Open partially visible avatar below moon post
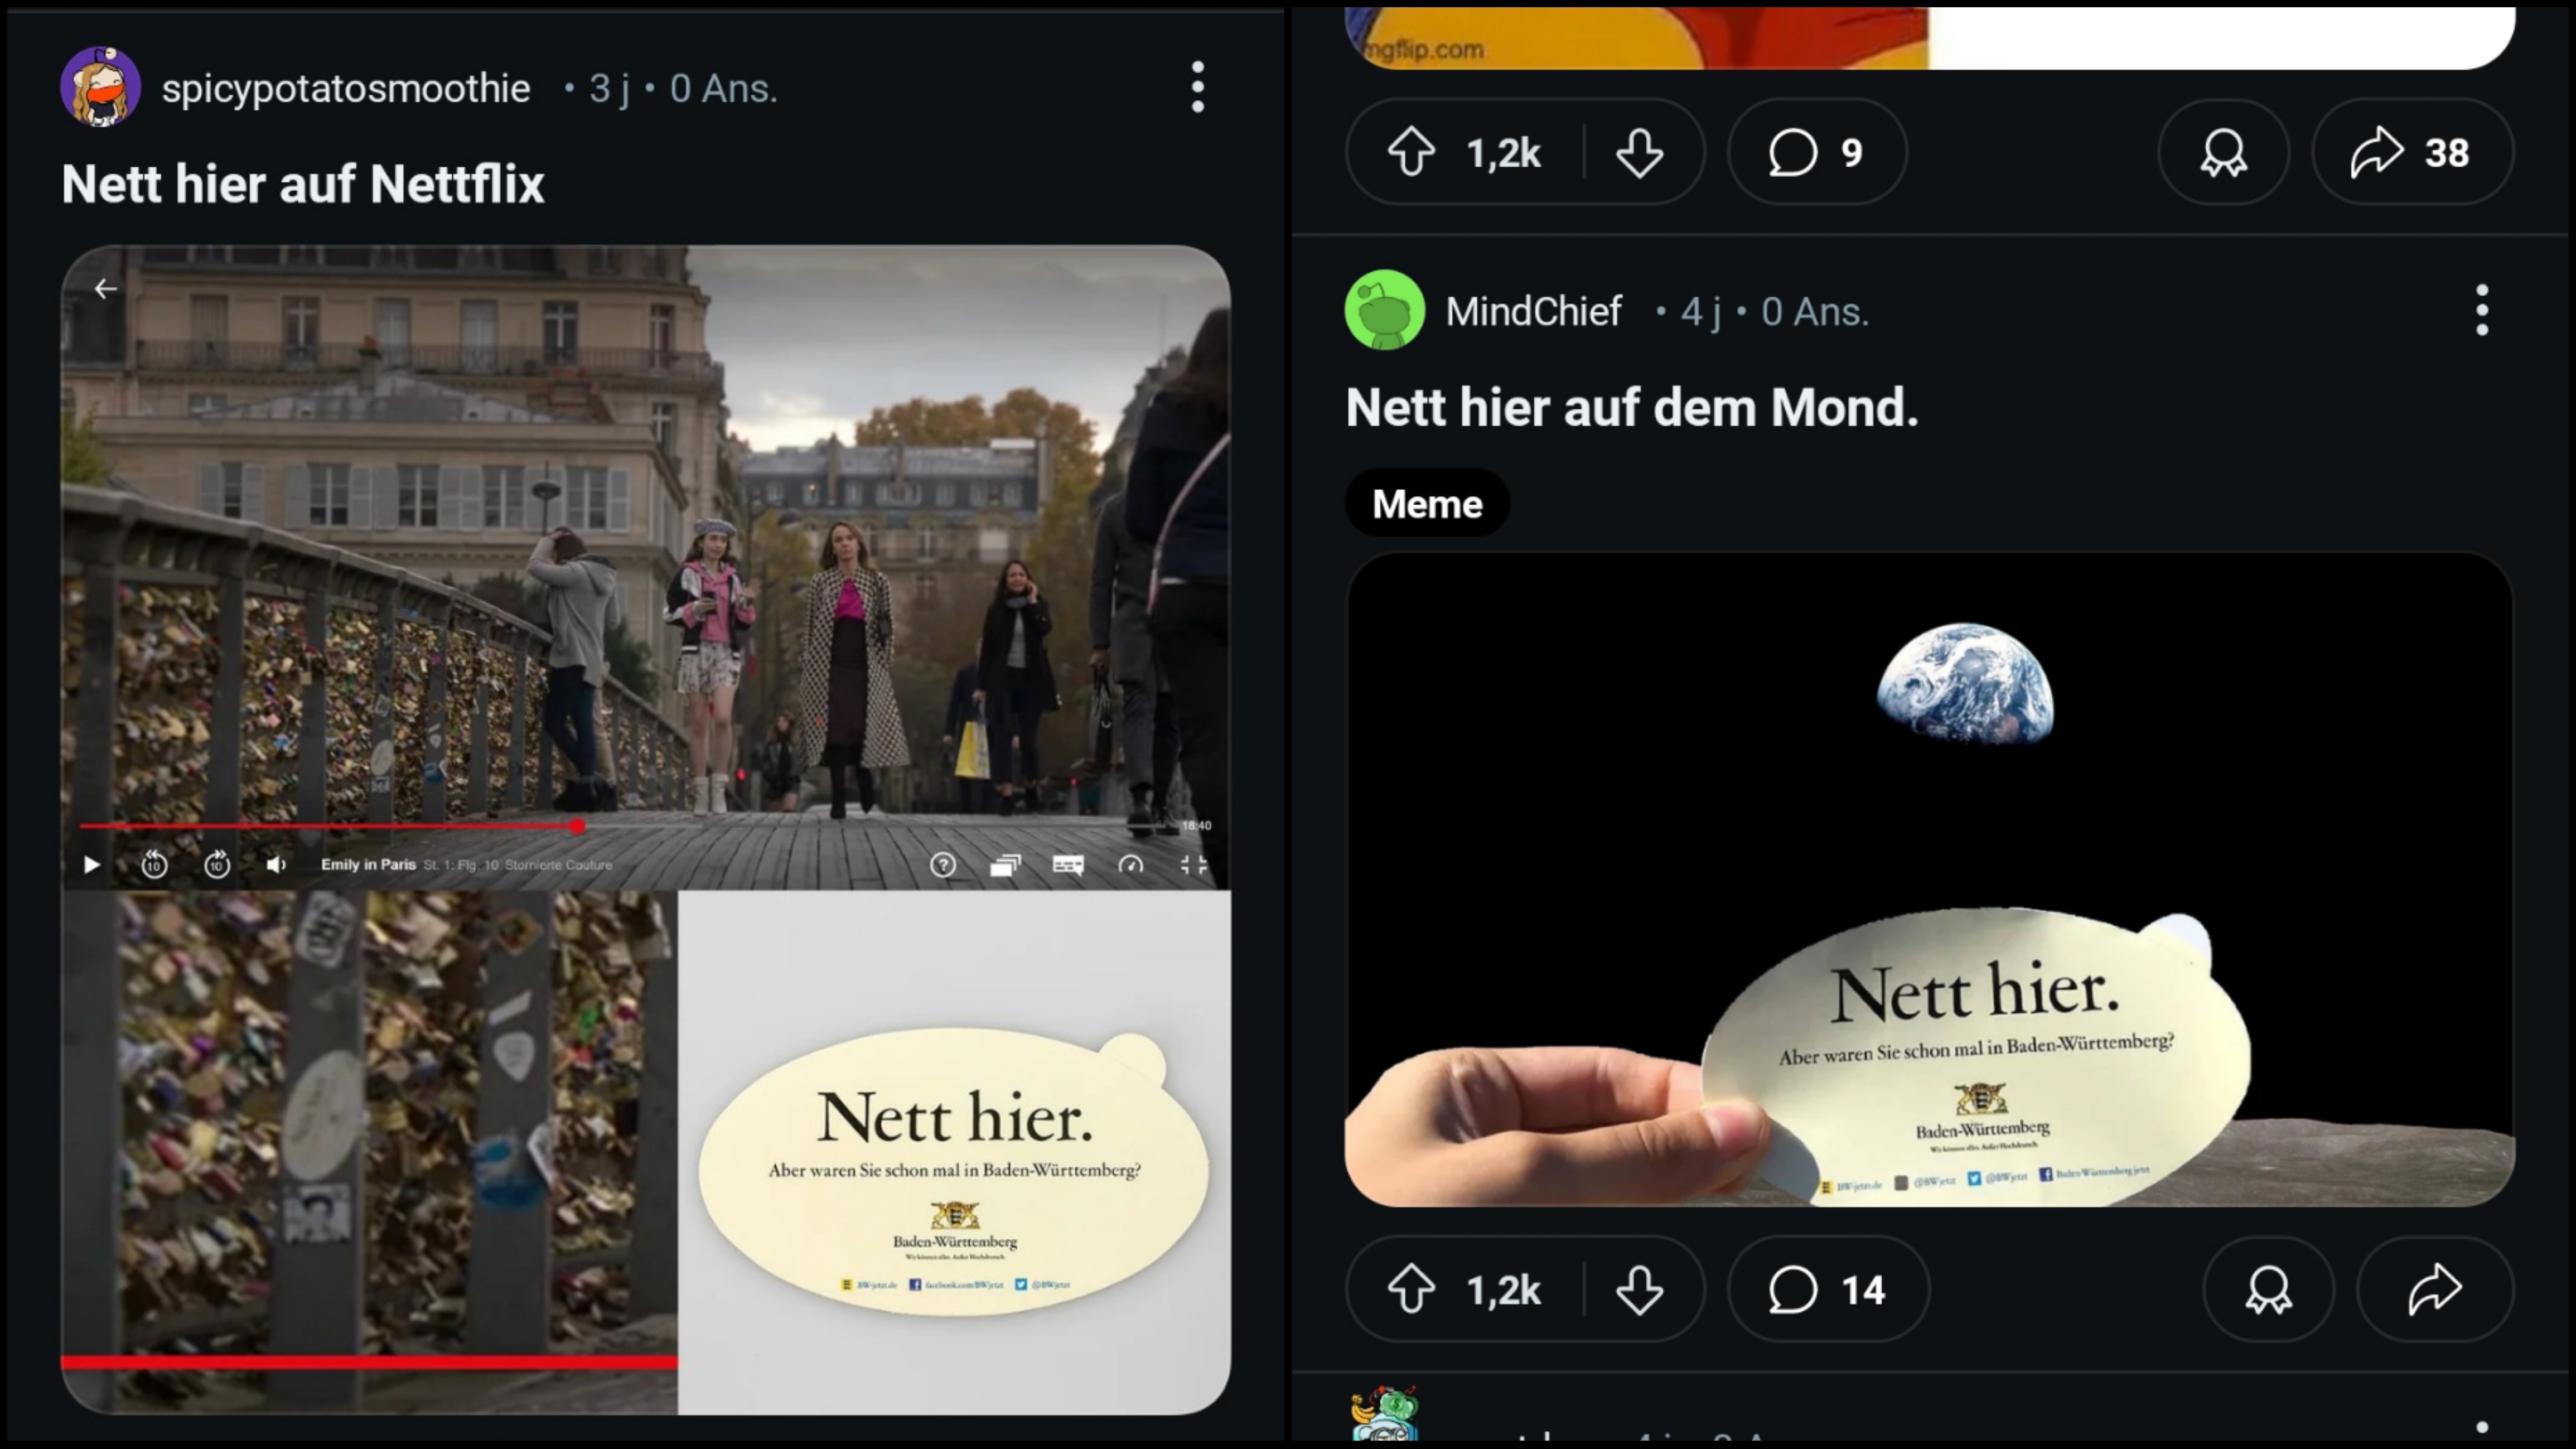This screenshot has width=2576, height=1449. pos(1384,1415)
